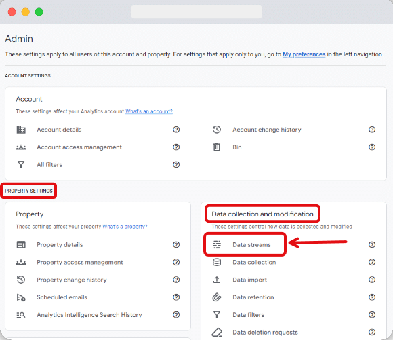Click the Bin trash can icon
The height and width of the screenshot is (340, 393).
[217, 147]
